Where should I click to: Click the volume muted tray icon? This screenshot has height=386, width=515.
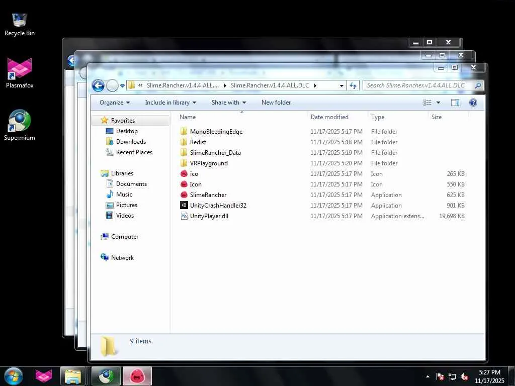tap(464, 376)
